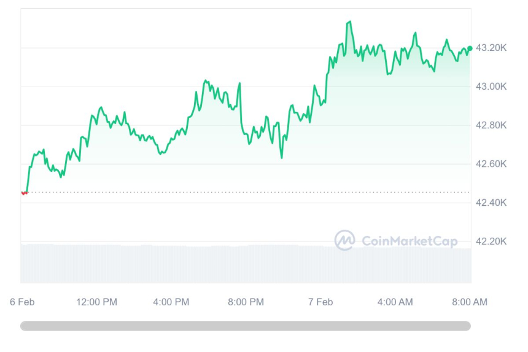Click the 8:00 AM axis label

tap(469, 302)
